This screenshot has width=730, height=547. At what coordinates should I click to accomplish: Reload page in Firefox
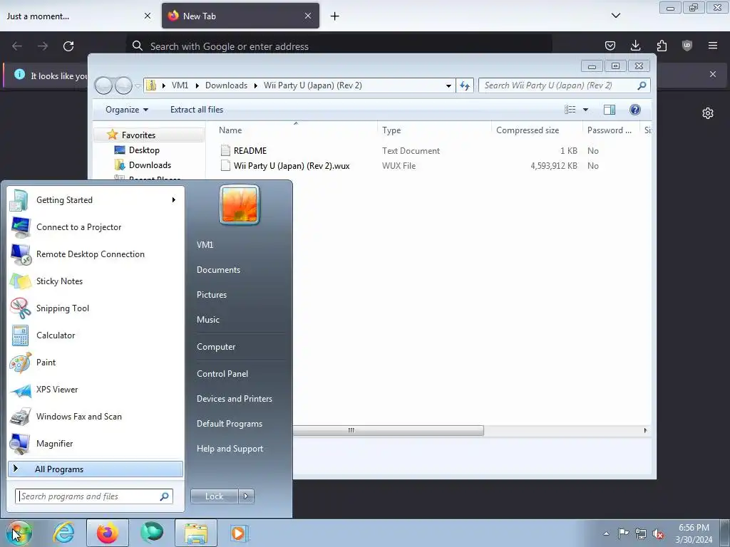click(x=68, y=46)
